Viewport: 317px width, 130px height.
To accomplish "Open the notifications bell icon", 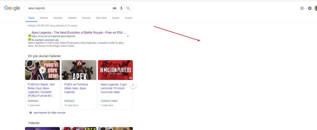I will (310, 8).
